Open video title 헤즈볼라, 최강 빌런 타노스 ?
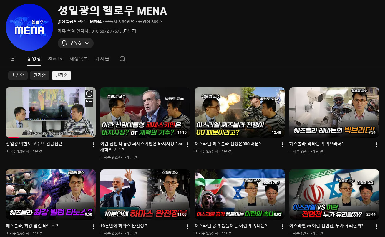The image size is (385, 237). click(32, 226)
